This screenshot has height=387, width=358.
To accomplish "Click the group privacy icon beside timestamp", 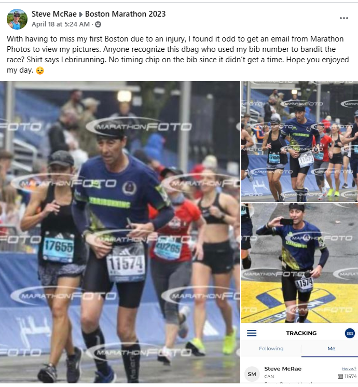I will [x=98, y=24].
